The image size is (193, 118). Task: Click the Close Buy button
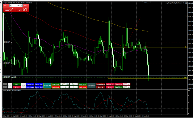tap(39, 84)
